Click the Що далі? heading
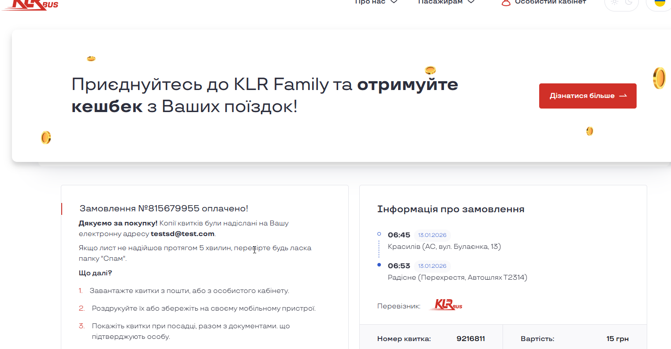 point(96,273)
